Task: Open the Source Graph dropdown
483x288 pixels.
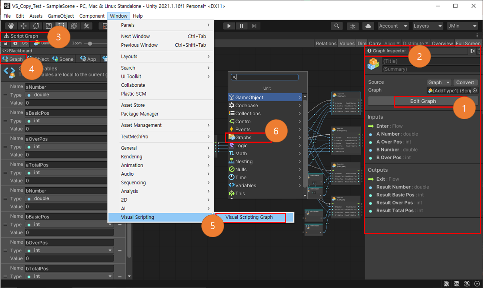Action: coord(439,82)
